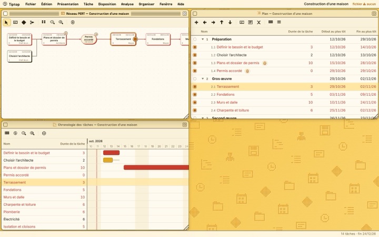This screenshot has width=379, height=237.
Task: Select the Permis accordé milestone node
Action: 89,39
